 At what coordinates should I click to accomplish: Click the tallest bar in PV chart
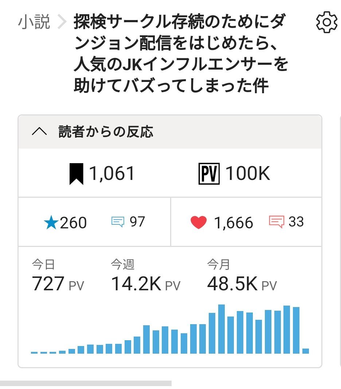221,329
